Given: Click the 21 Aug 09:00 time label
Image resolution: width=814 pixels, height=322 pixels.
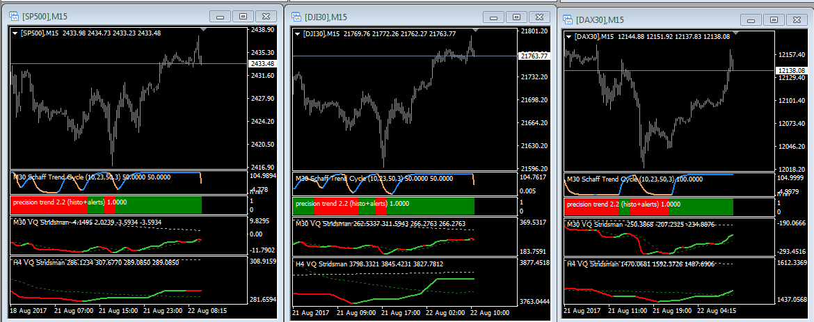Looking at the screenshot, I should point(357,313).
